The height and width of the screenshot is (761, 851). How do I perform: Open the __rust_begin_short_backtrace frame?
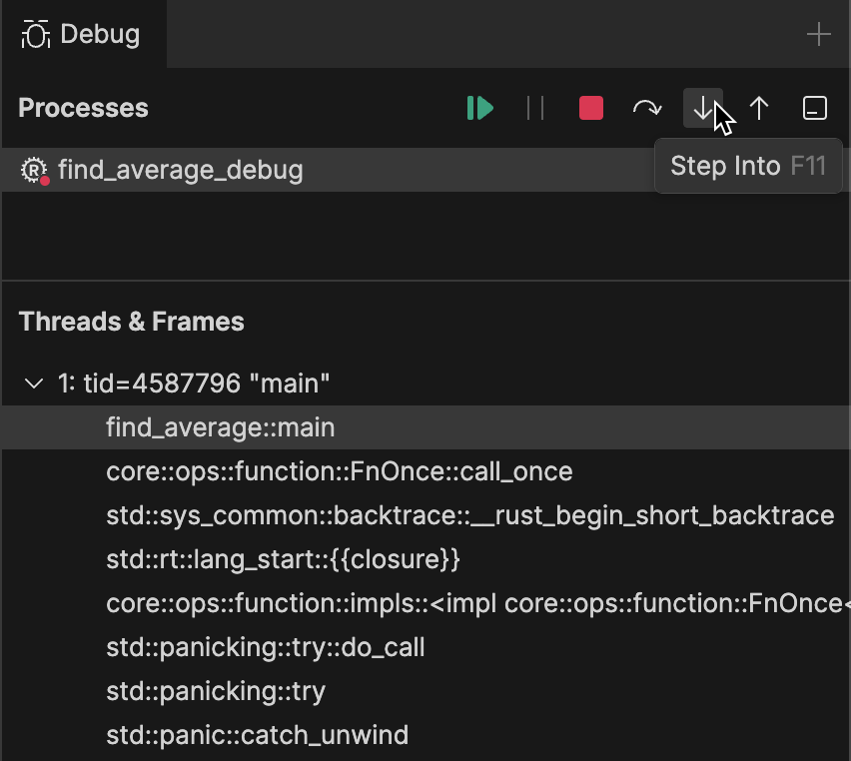coord(469,516)
